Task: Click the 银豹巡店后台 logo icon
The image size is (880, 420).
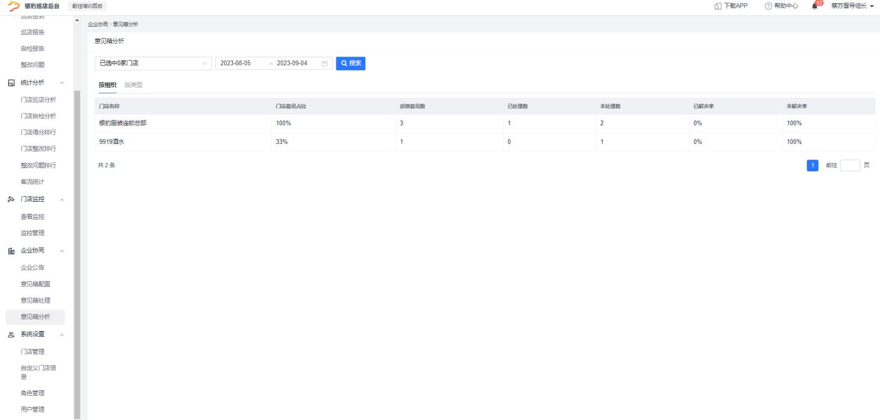Action: coord(13,6)
